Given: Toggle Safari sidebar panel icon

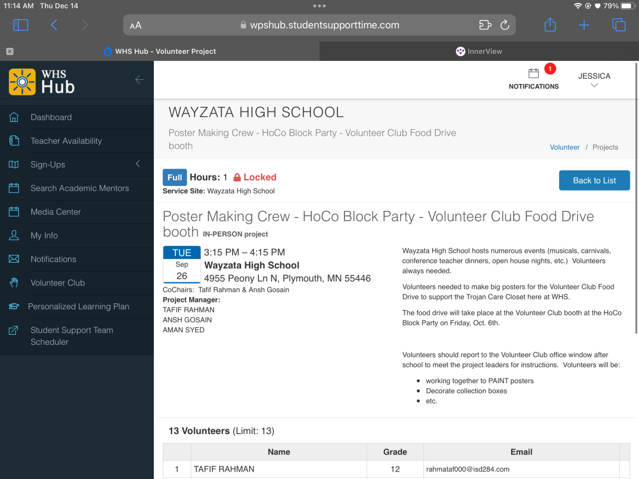Looking at the screenshot, I should pos(20,25).
